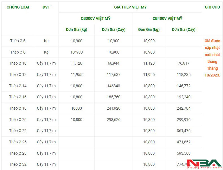The image size is (223, 170).
Task: Click the Thép Ø 6 row label
Action: point(18,41)
